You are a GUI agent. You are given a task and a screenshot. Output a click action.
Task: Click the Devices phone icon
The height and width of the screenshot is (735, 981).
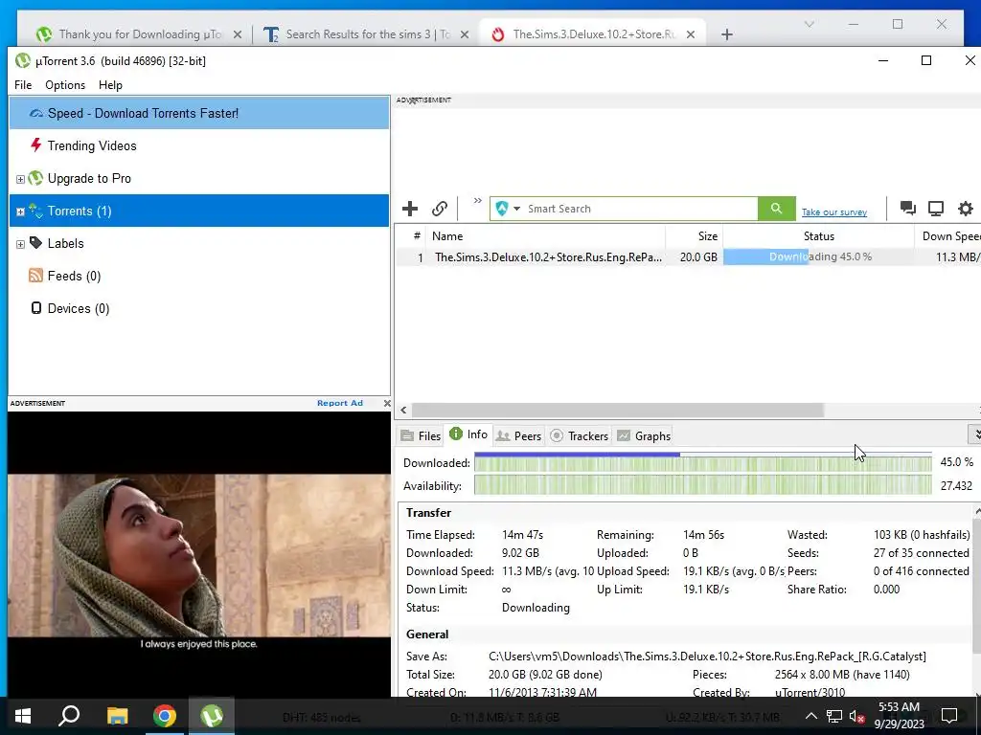(36, 307)
